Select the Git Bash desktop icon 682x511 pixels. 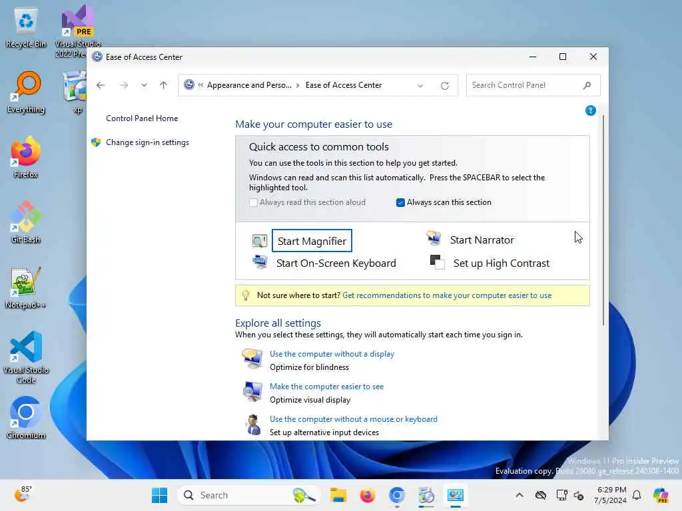click(x=26, y=222)
